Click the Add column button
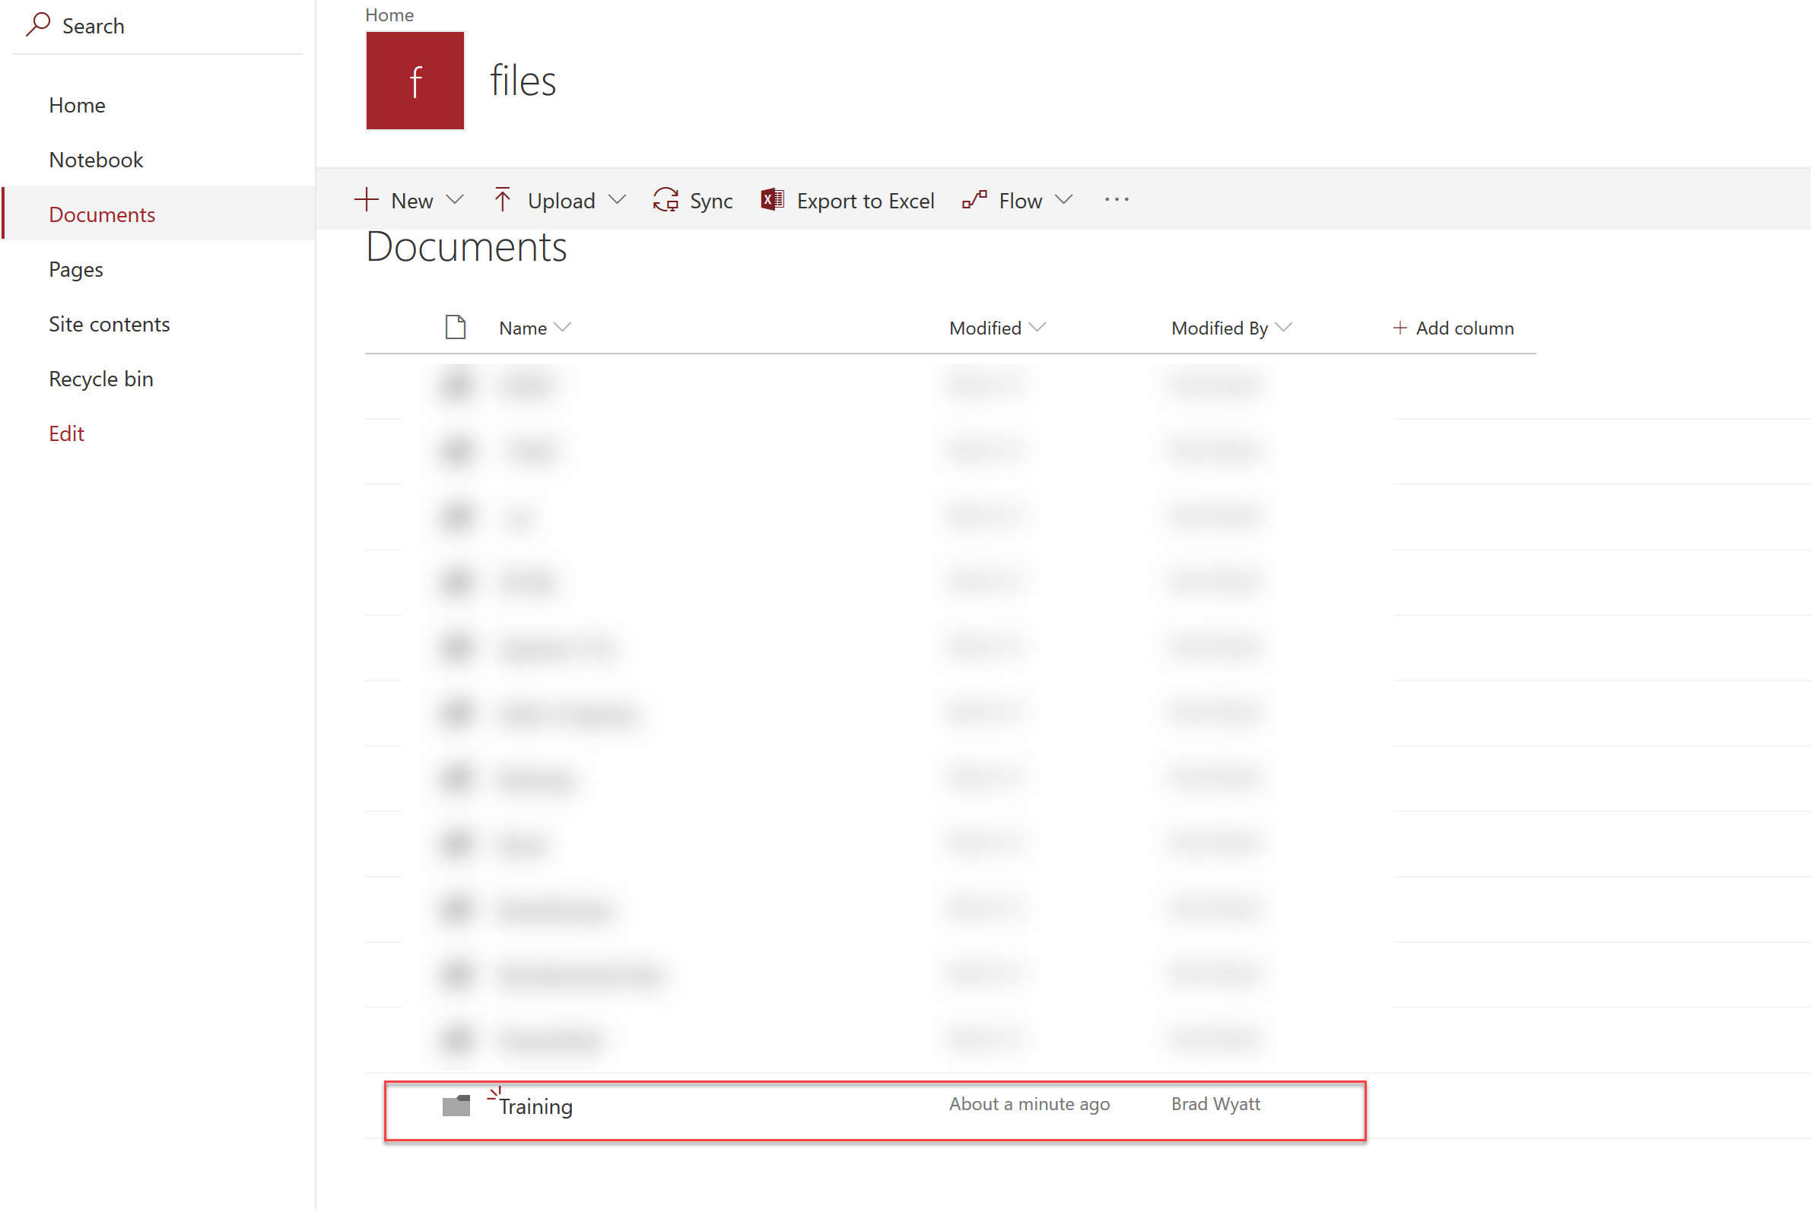Viewport: 1811px width, 1209px height. point(1453,328)
